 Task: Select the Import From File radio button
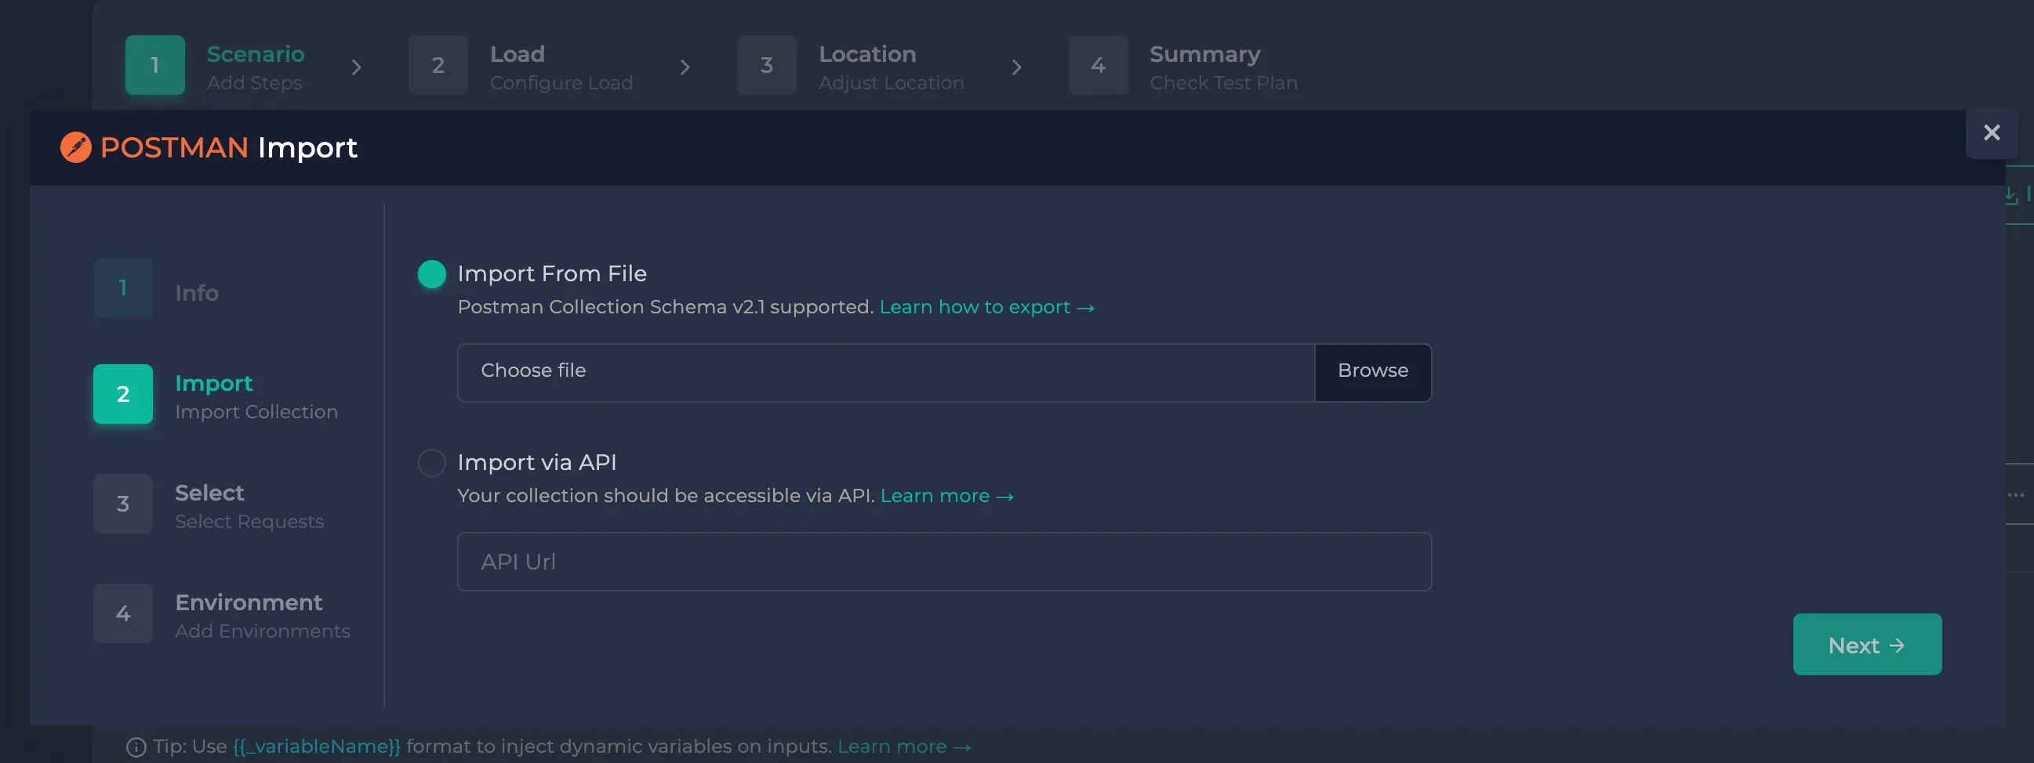tap(431, 274)
